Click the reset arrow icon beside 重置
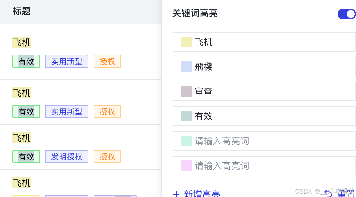 [x=328, y=193]
